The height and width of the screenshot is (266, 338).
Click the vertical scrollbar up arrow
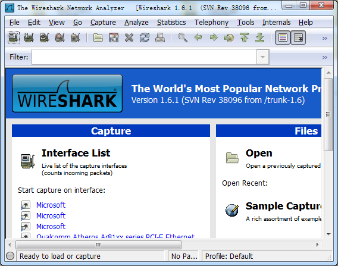coord(328,73)
